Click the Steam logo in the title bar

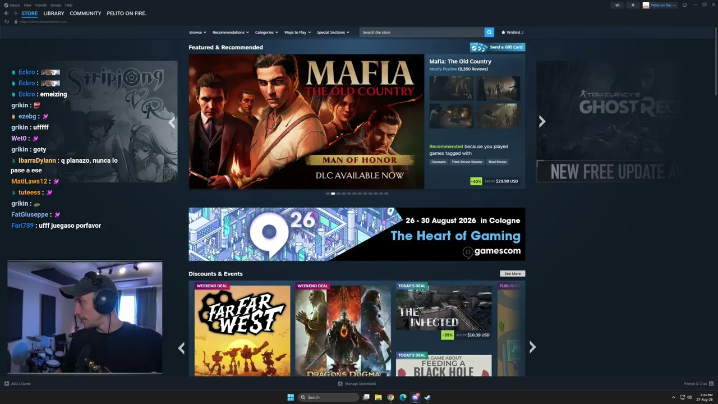point(6,5)
